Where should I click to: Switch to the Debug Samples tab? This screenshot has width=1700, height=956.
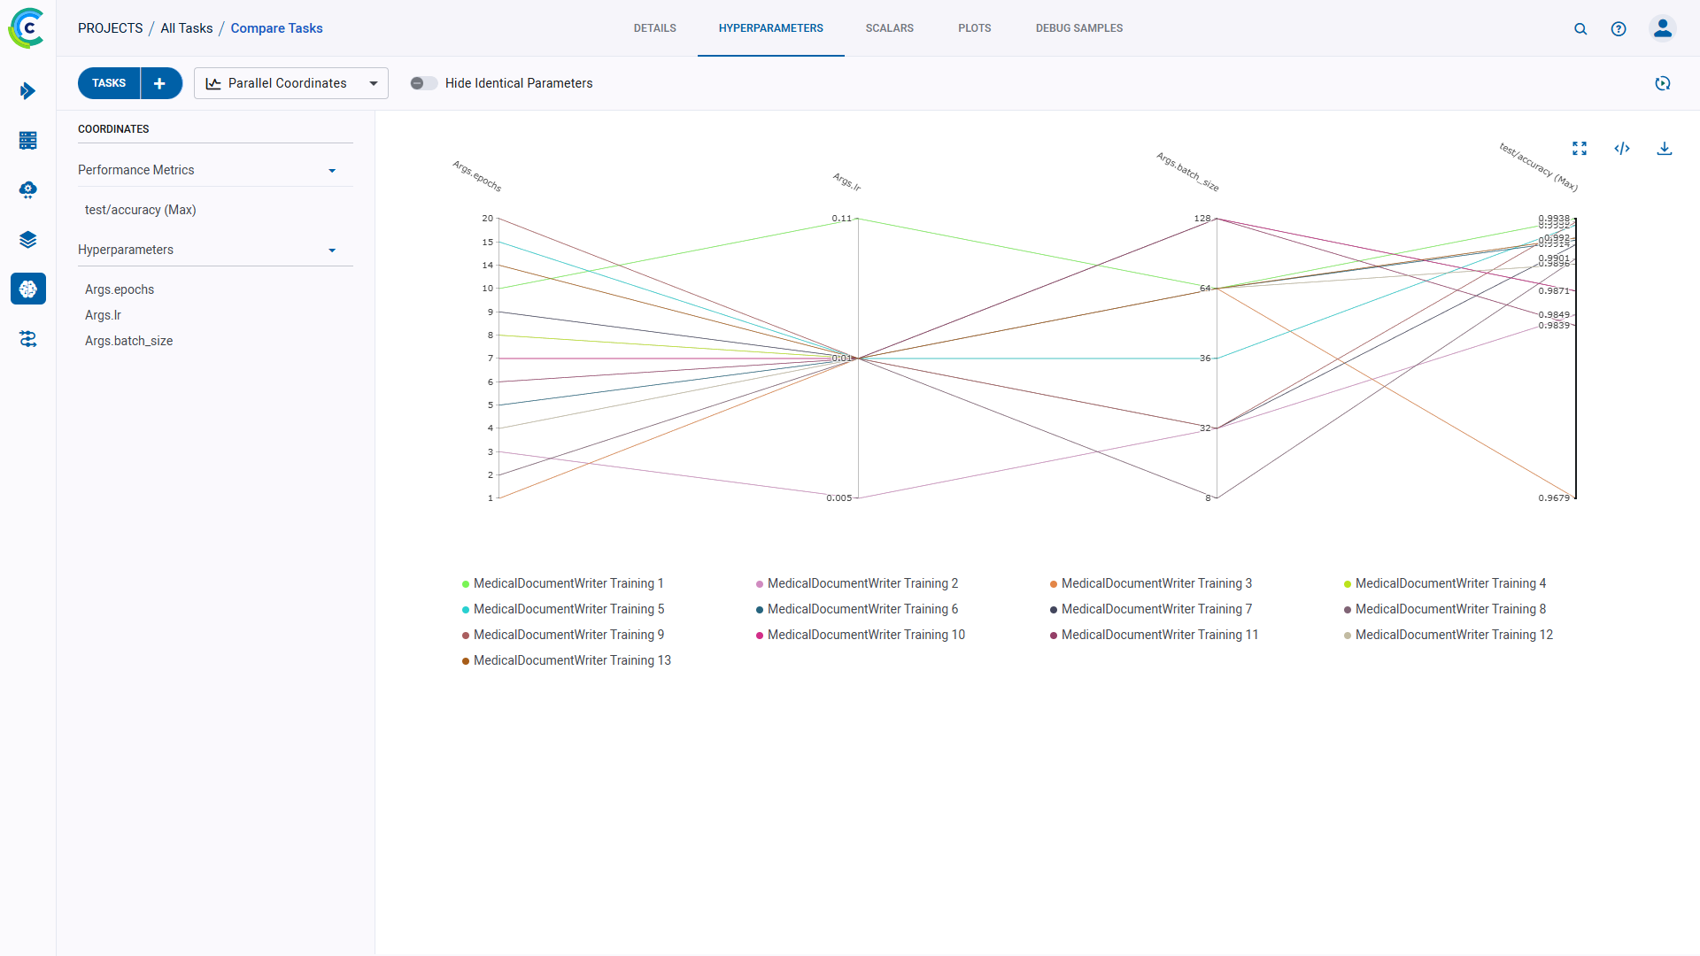[1078, 28]
